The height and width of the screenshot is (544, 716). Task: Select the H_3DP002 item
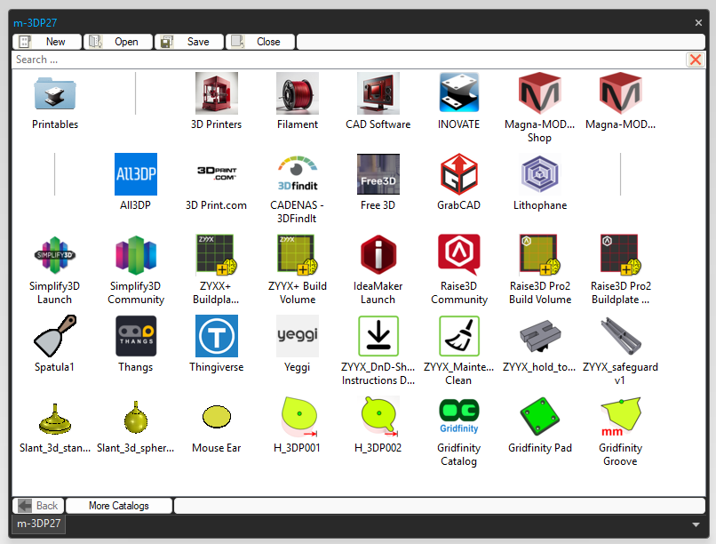tap(378, 417)
